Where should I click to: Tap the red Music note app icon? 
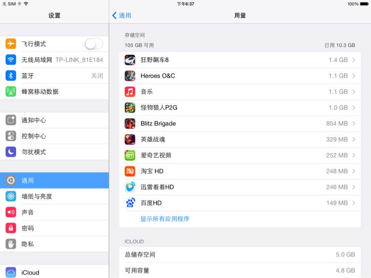point(130,92)
